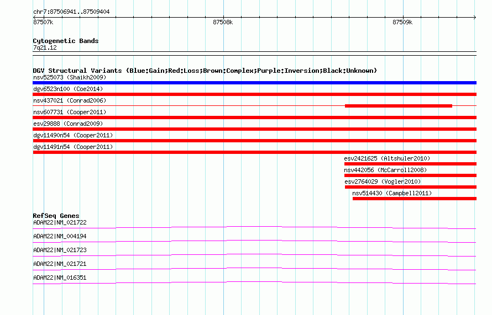Open the nsv437021 (Conrad2006) variant label

[70, 100]
